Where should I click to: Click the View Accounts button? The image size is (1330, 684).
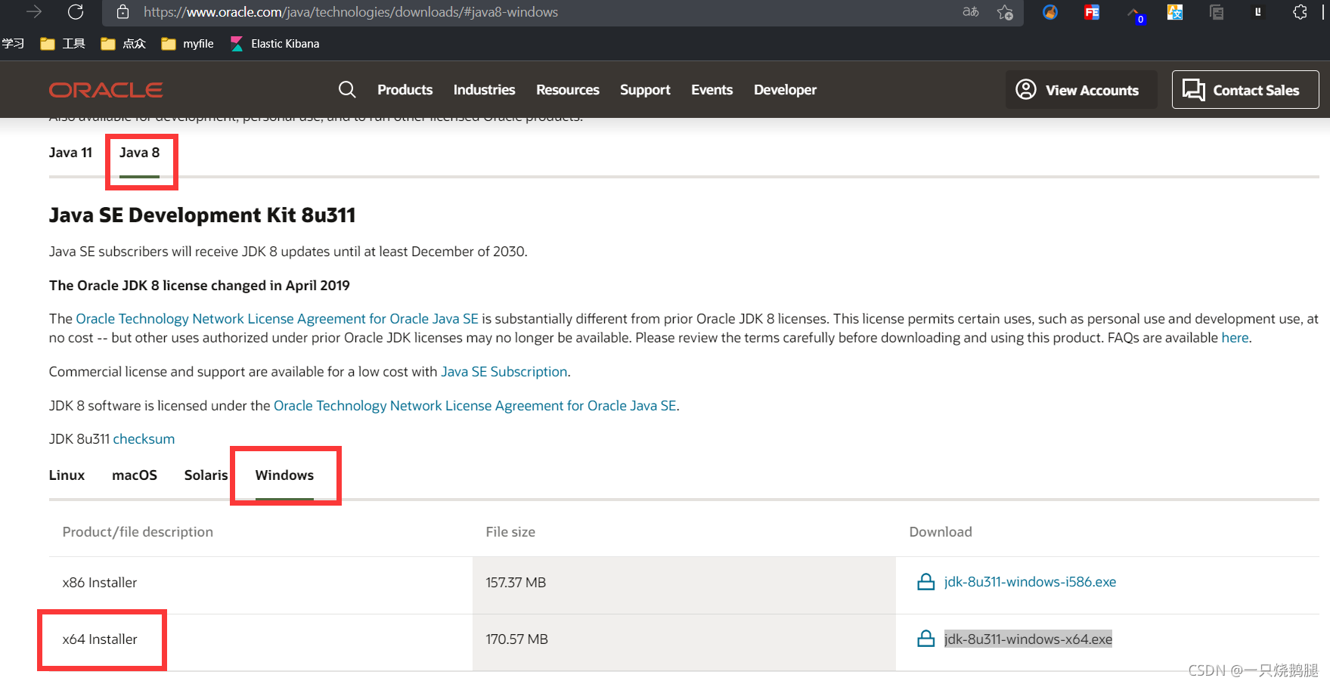[x=1081, y=90]
